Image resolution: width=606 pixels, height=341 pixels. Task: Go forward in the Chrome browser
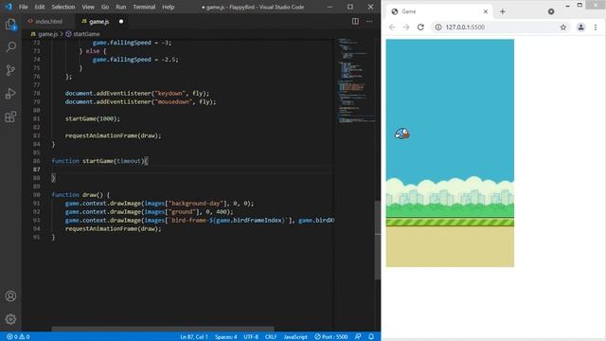[406, 27]
